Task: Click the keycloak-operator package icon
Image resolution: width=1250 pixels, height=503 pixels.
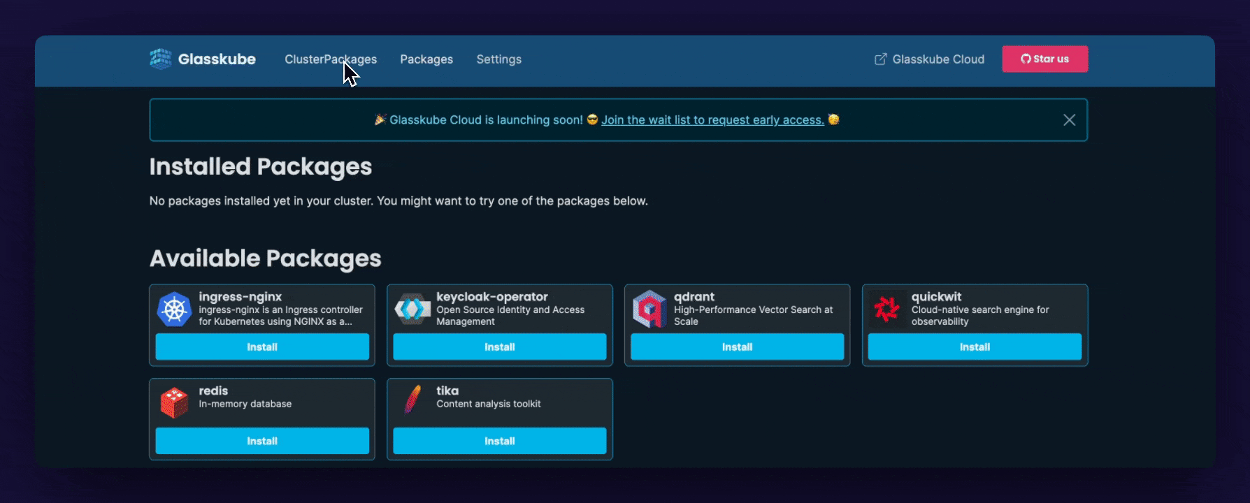Action: (x=412, y=309)
